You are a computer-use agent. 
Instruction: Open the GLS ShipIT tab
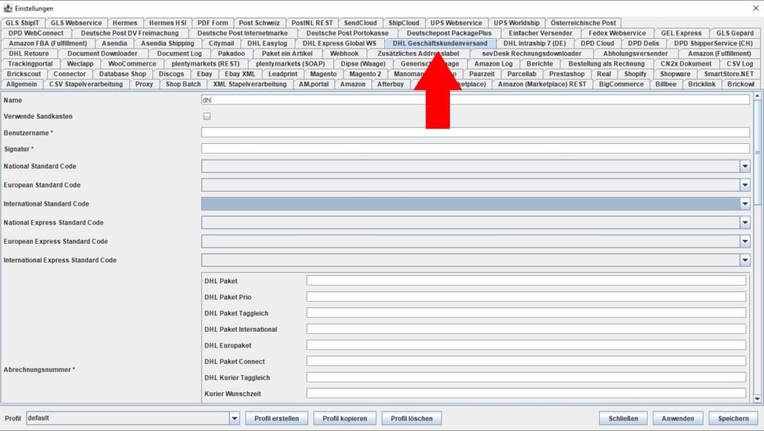click(22, 23)
